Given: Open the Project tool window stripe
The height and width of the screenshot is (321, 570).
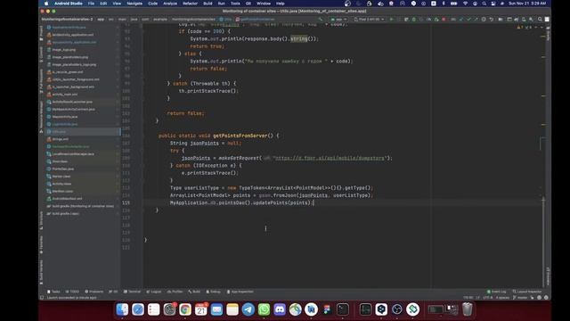Looking at the screenshot, I should [x=41, y=33].
